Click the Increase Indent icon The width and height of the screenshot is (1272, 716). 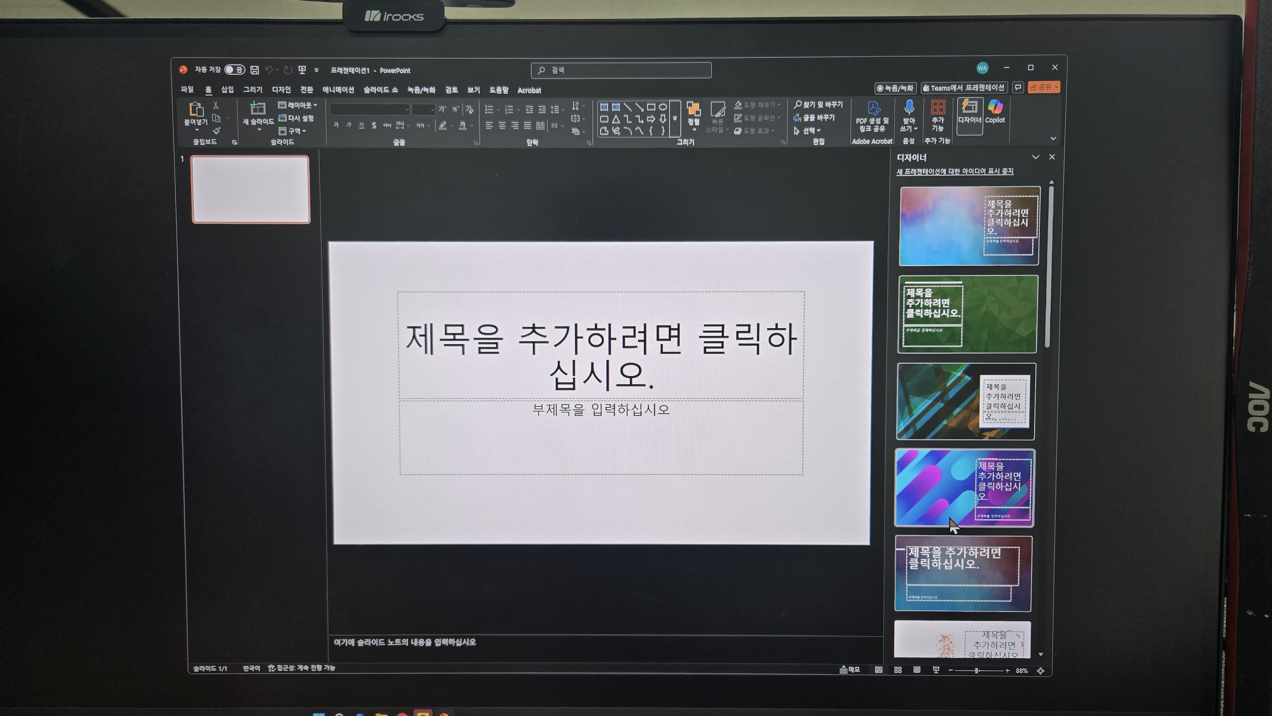click(x=542, y=110)
